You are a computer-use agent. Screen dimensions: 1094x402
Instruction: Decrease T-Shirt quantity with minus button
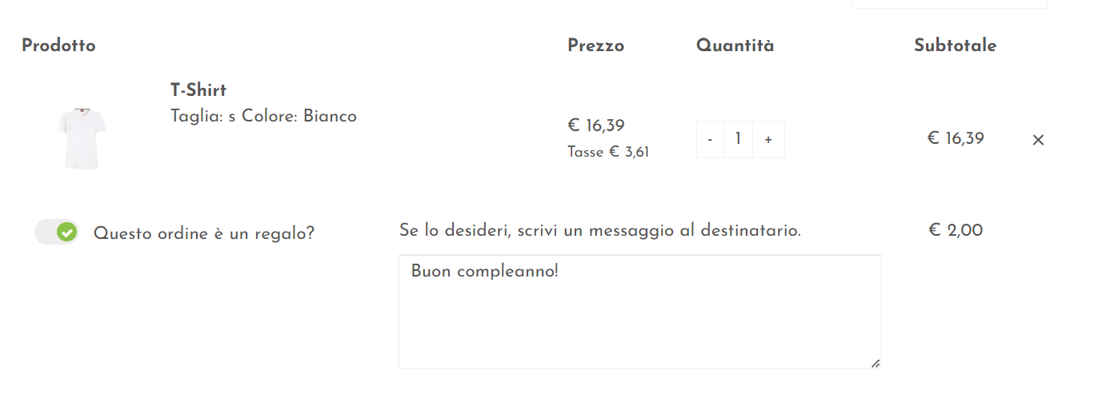710,140
